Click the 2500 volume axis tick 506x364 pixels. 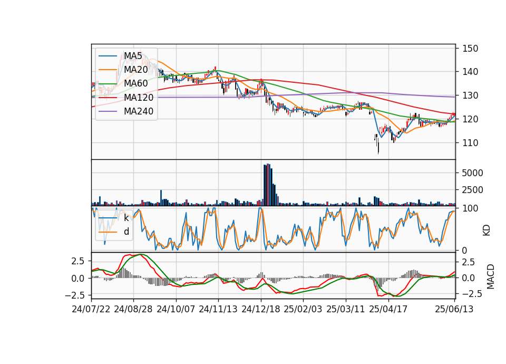tap(472, 190)
